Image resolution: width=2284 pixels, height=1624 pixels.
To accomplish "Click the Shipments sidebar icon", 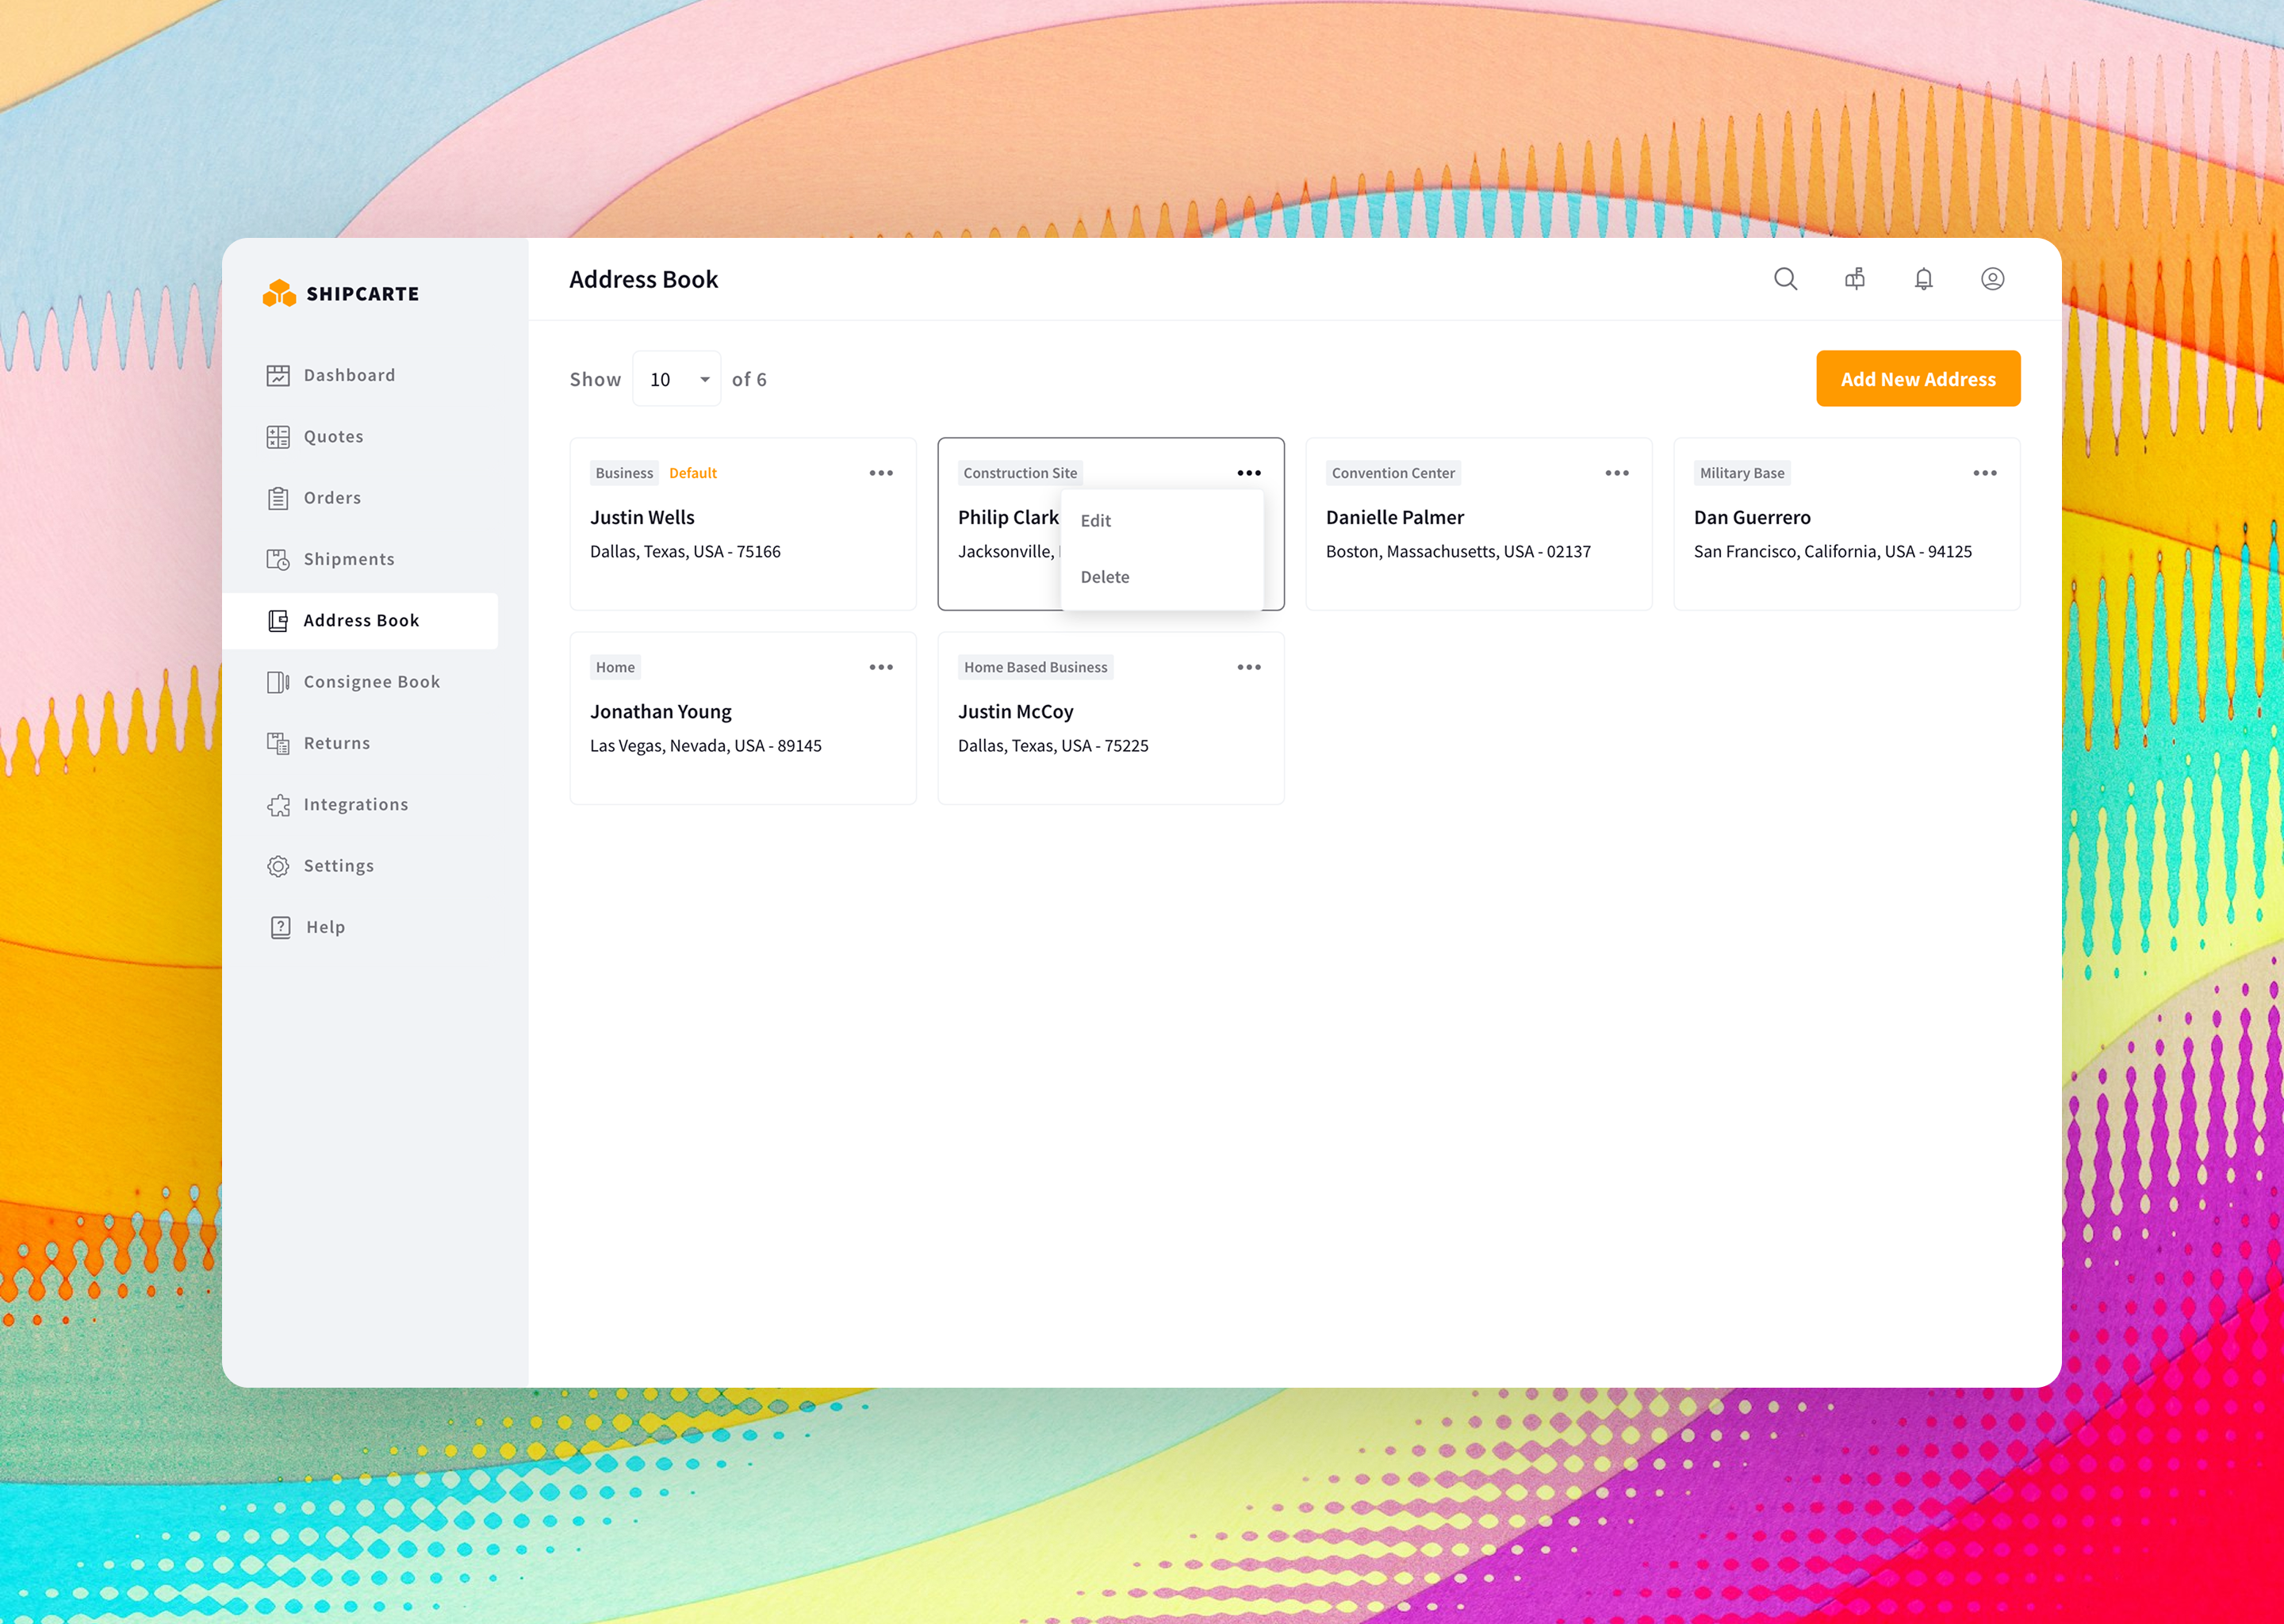I will [279, 559].
